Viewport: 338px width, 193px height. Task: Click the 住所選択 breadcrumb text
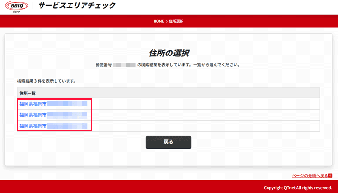(x=176, y=21)
